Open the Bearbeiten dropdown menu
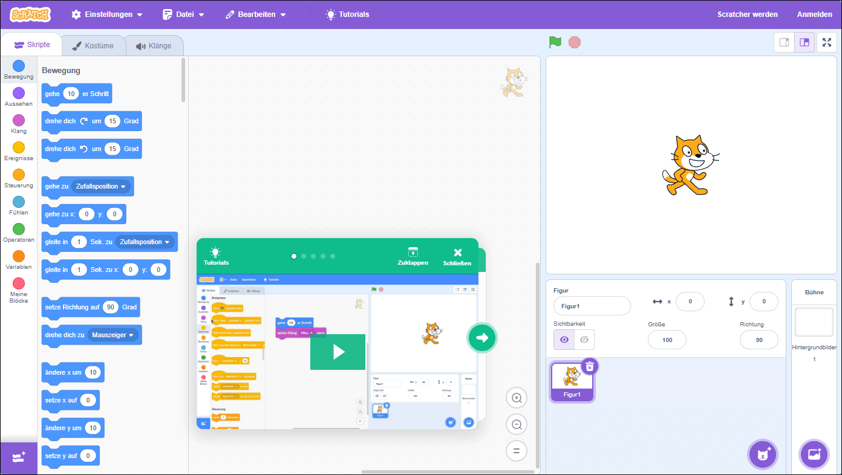This screenshot has width=842, height=475. coord(255,14)
